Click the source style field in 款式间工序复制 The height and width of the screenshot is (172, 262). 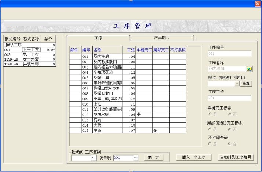(x=81, y=158)
